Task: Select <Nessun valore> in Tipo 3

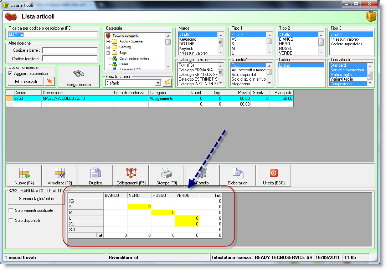Action: 344,39
